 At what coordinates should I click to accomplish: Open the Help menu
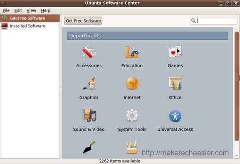pos(45,10)
